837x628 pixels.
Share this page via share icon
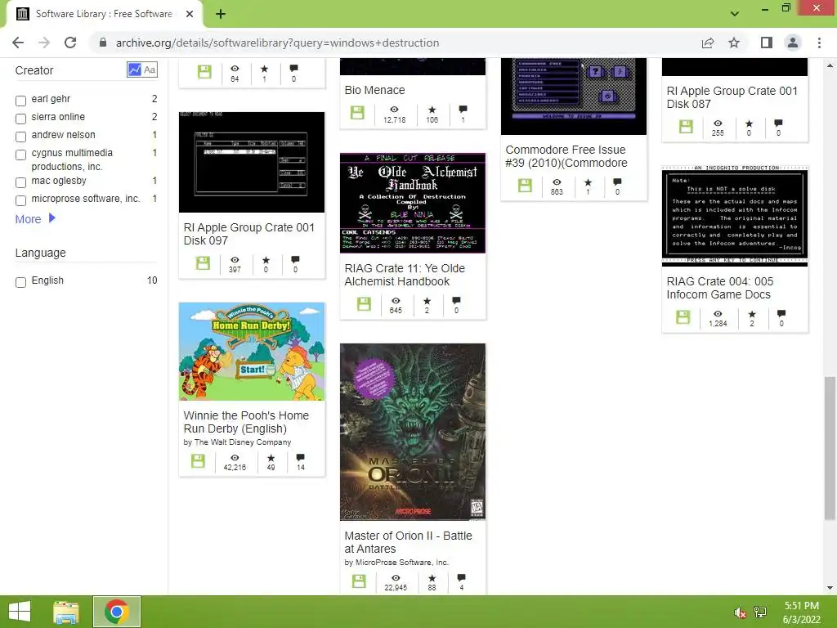(x=708, y=43)
